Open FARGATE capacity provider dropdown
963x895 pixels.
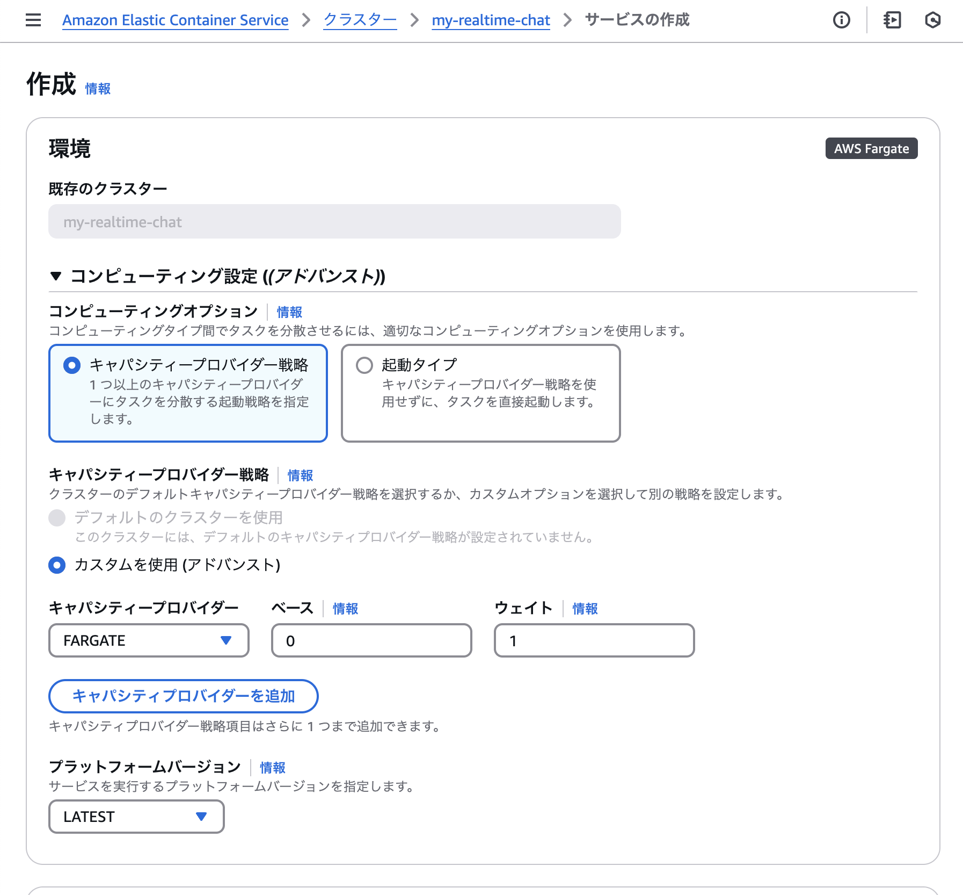[x=149, y=640]
